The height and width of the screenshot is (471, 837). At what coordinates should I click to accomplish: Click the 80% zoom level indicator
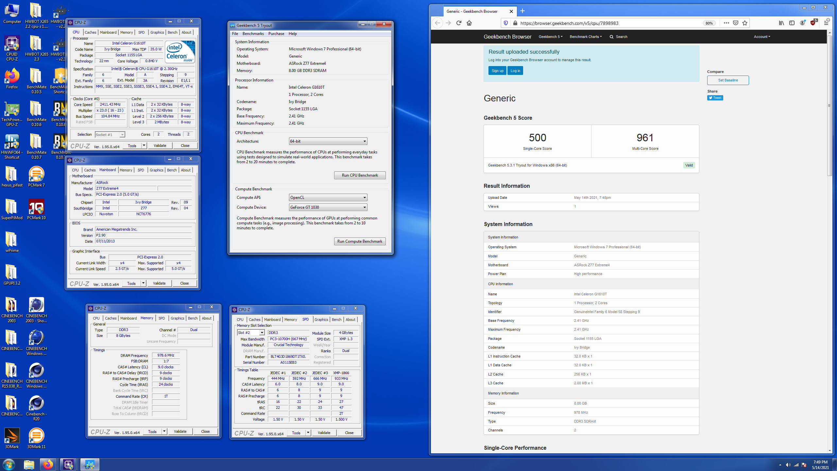click(709, 23)
